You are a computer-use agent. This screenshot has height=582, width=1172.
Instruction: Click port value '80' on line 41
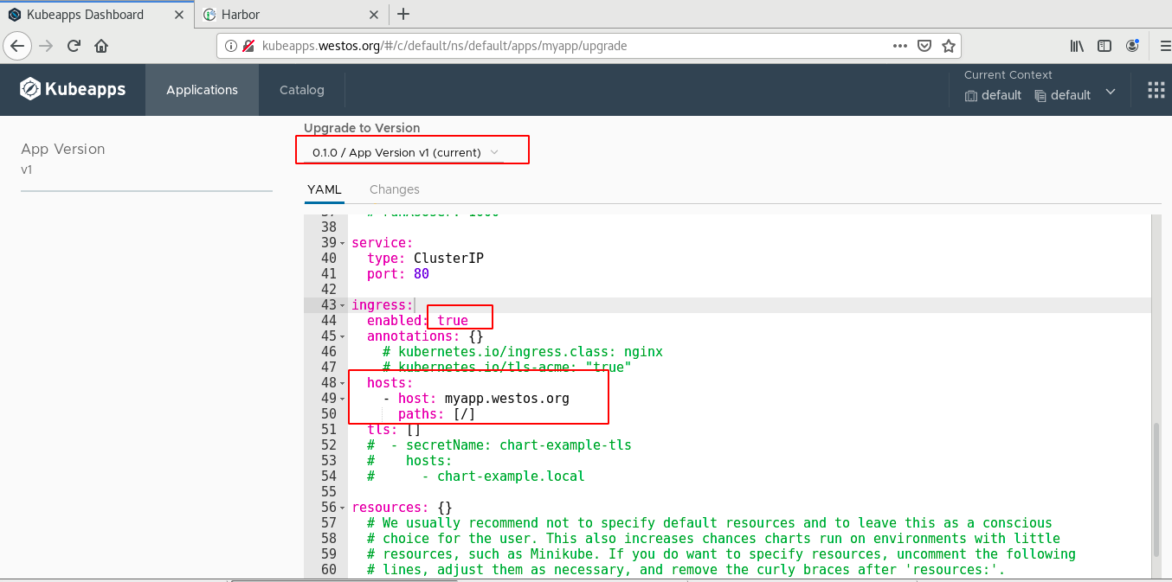pyautogui.click(x=422, y=274)
